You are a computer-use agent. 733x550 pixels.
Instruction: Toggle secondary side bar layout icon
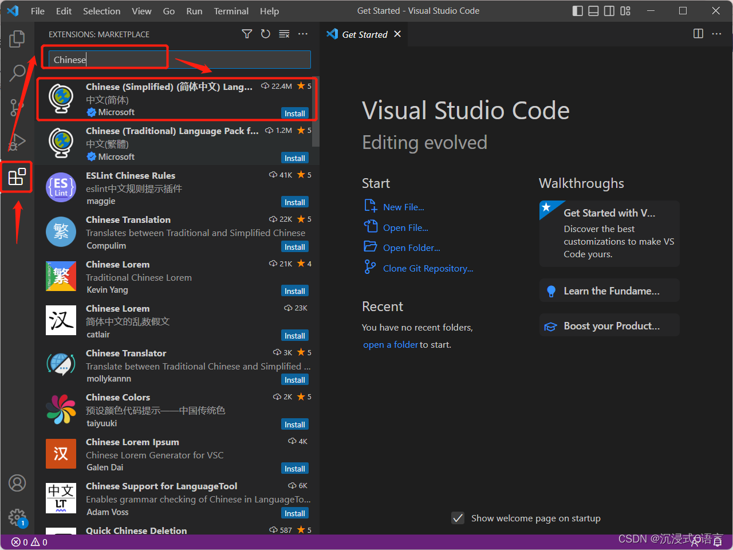coord(609,11)
